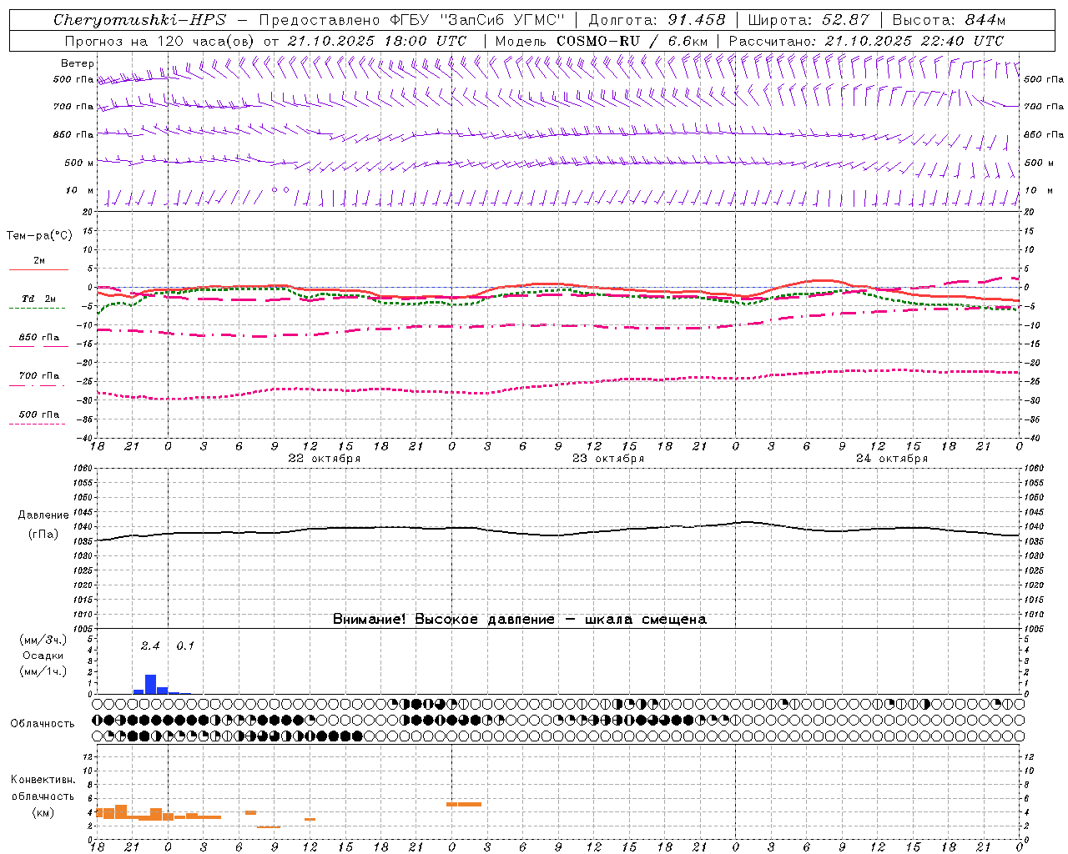Click the '(гПа)' unit under Давление
This screenshot has height=854, width=1068.
click(43, 534)
